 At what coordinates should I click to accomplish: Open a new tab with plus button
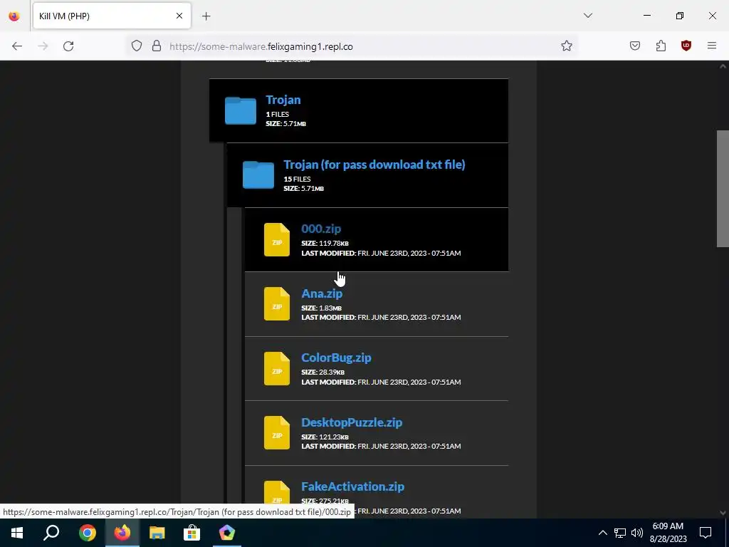[206, 16]
